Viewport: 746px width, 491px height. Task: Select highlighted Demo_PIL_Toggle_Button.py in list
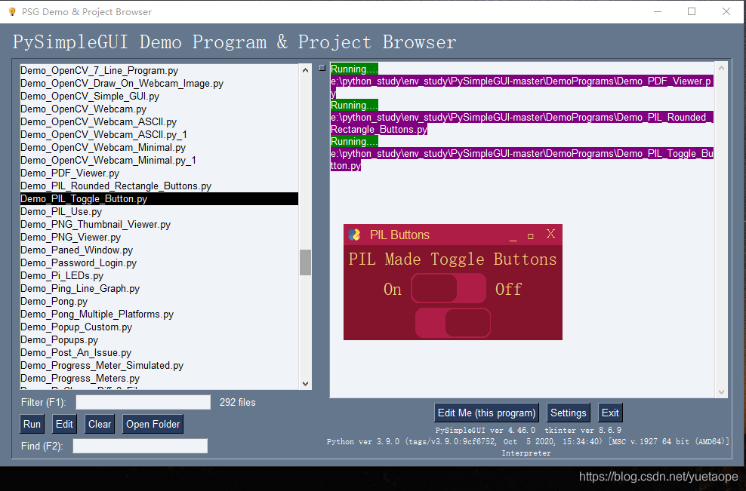pyautogui.click(x=159, y=198)
